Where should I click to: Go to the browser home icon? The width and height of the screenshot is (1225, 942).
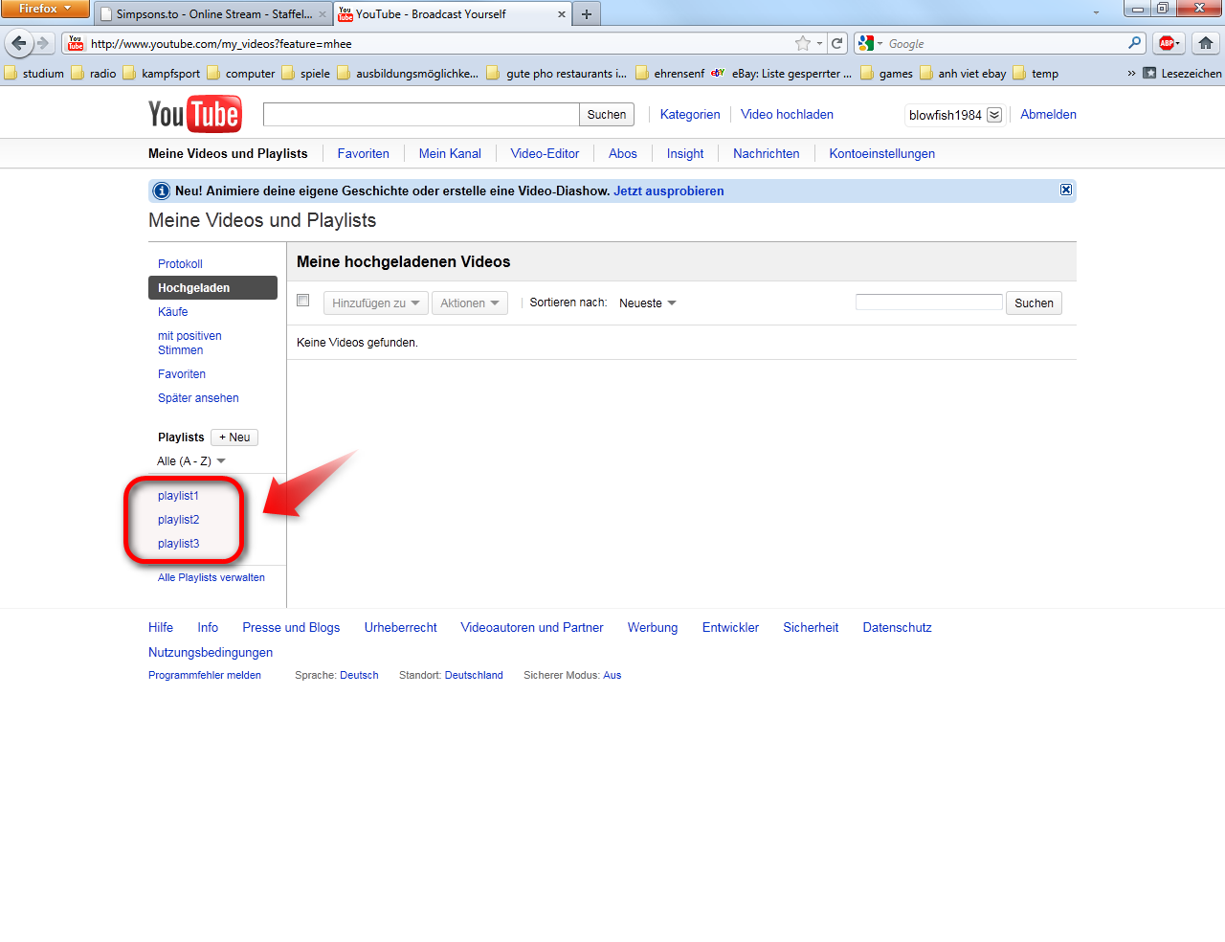pyautogui.click(x=1206, y=43)
